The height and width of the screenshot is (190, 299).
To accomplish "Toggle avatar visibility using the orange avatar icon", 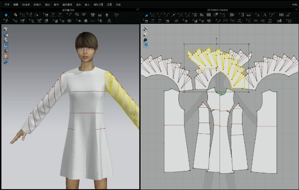I will 6,56.
